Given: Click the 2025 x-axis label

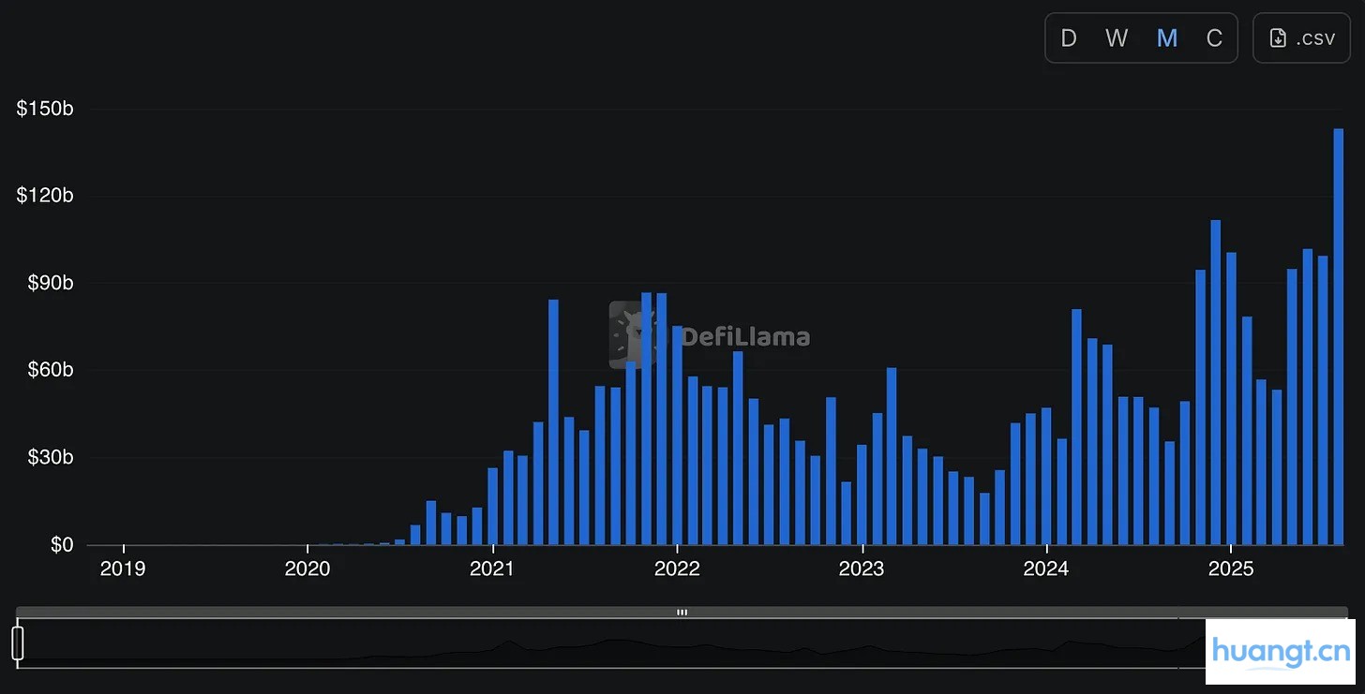Looking at the screenshot, I should [x=1231, y=569].
